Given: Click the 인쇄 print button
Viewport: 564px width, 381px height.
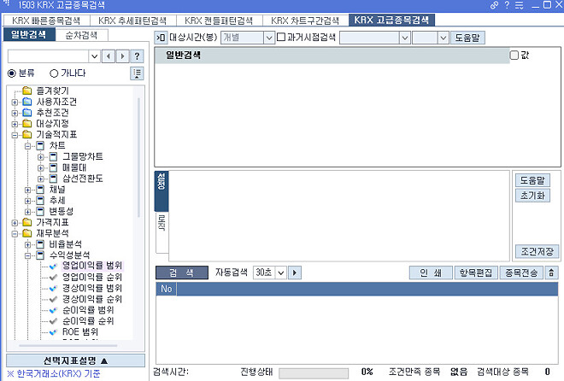Looking at the screenshot, I should (431, 273).
